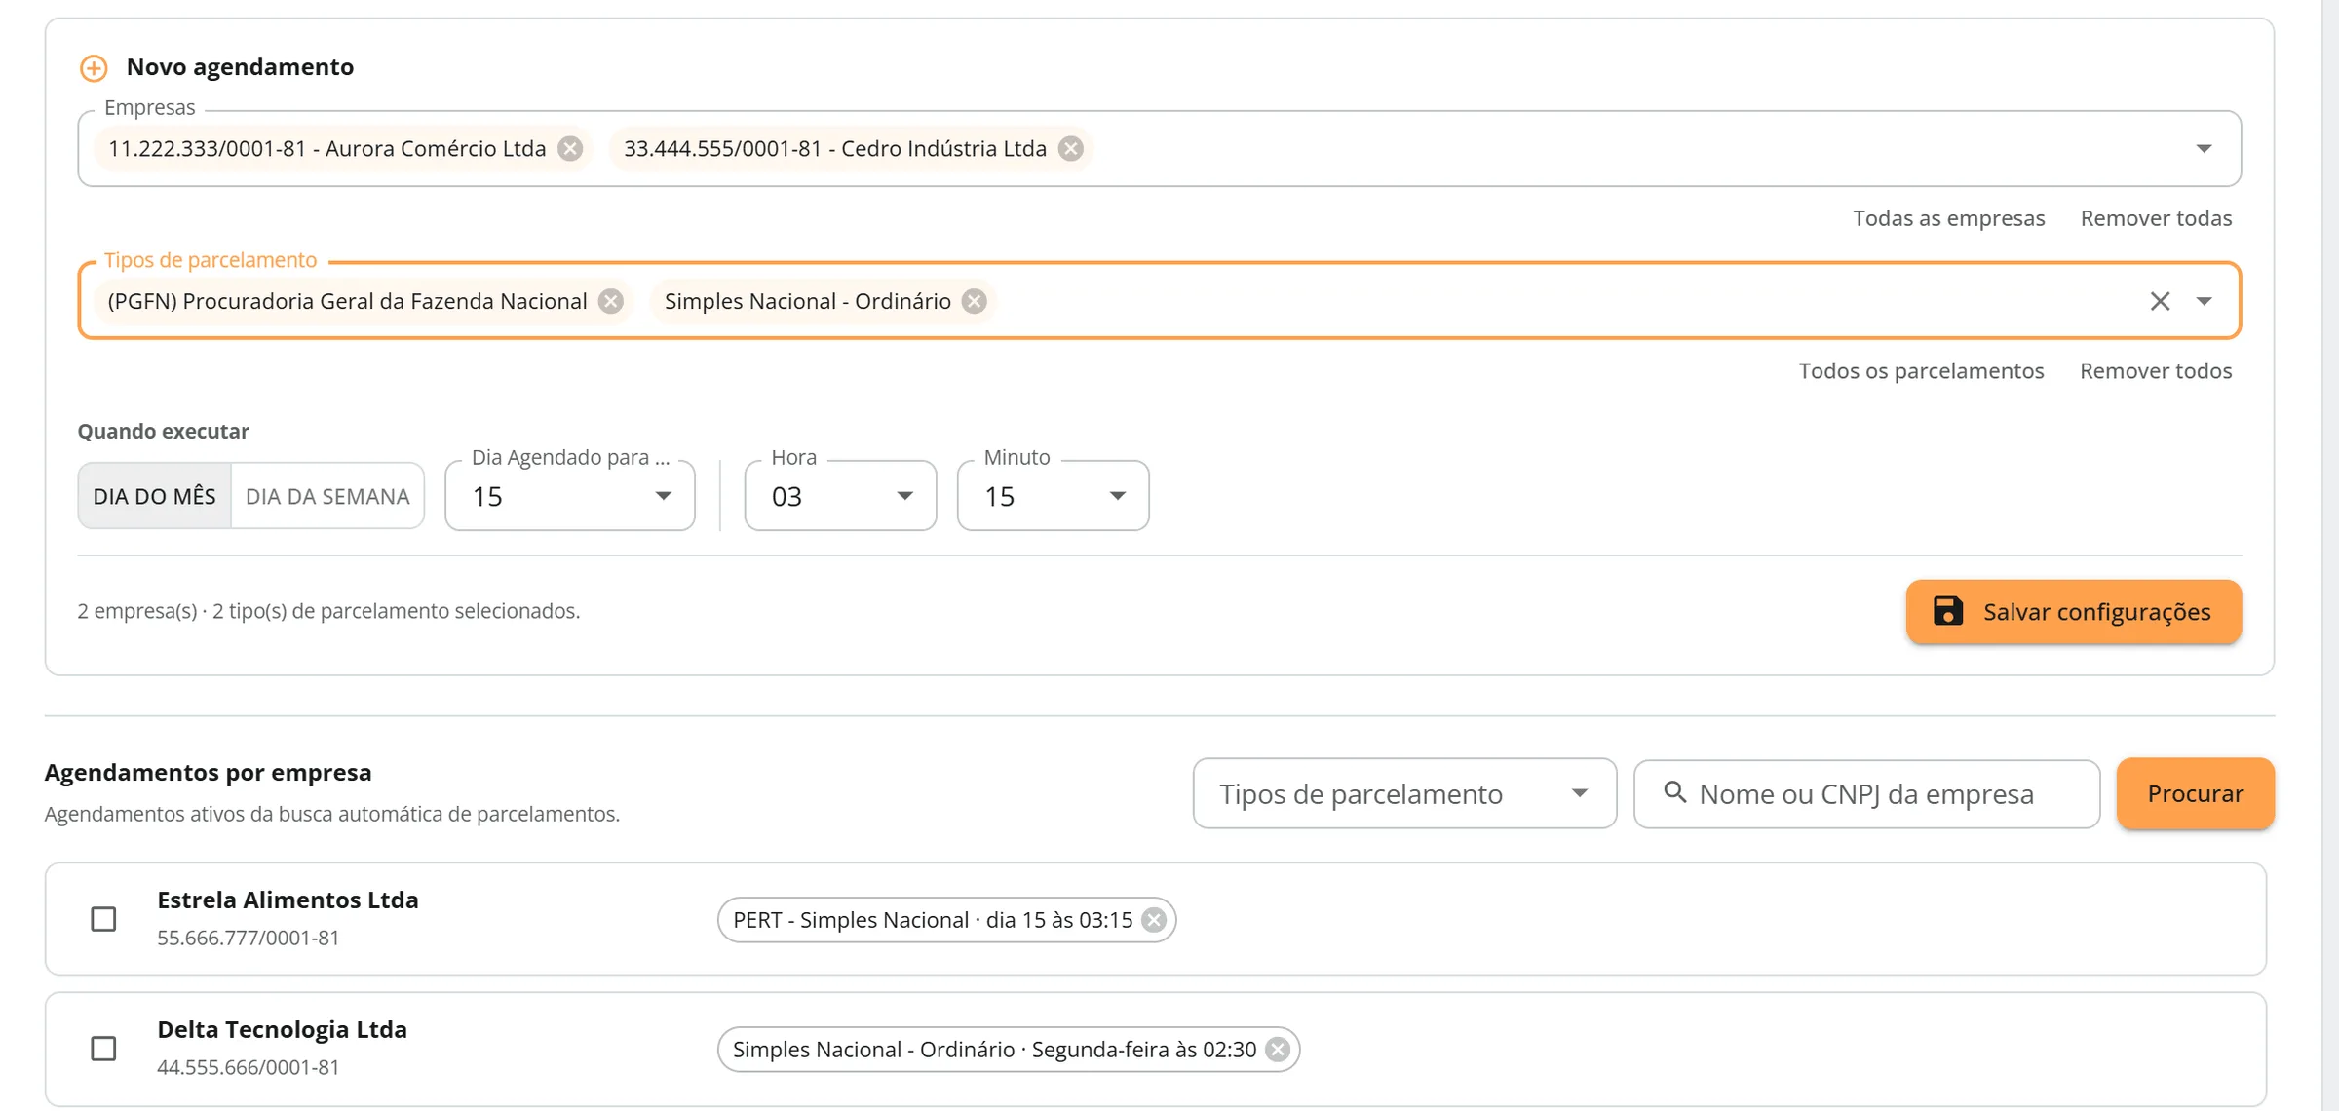This screenshot has height=1111, width=2339.
Task: Check the Delta Tecnologia Ltda checkbox
Action: click(103, 1049)
